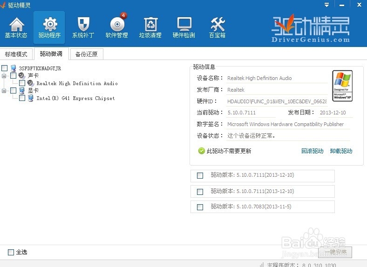Check the Intel(R) G41 Express Chipset checkbox
Image resolution: width=367 pixels, height=267 pixels.
tap(22, 98)
